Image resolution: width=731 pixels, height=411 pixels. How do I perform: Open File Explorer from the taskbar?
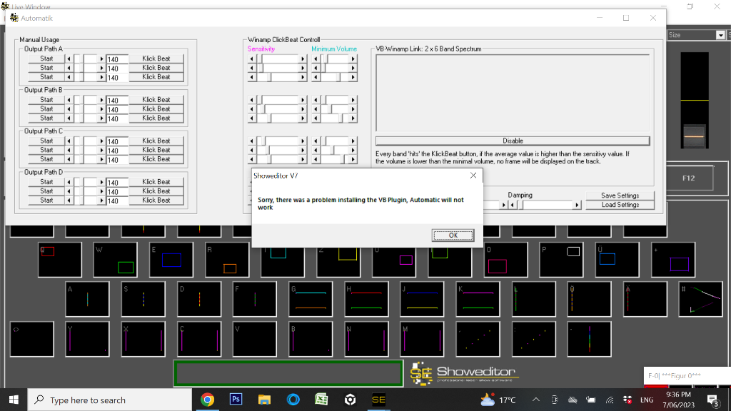pos(264,400)
